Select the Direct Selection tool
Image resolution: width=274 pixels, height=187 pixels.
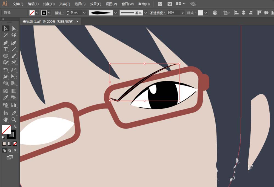(x=14, y=28)
